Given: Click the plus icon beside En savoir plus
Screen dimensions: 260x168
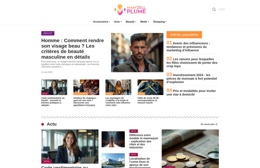Looking at the screenshot, I should (216, 124).
